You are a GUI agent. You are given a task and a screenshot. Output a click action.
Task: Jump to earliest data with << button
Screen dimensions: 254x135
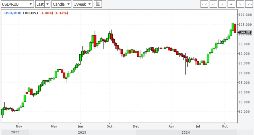tap(204, 4)
